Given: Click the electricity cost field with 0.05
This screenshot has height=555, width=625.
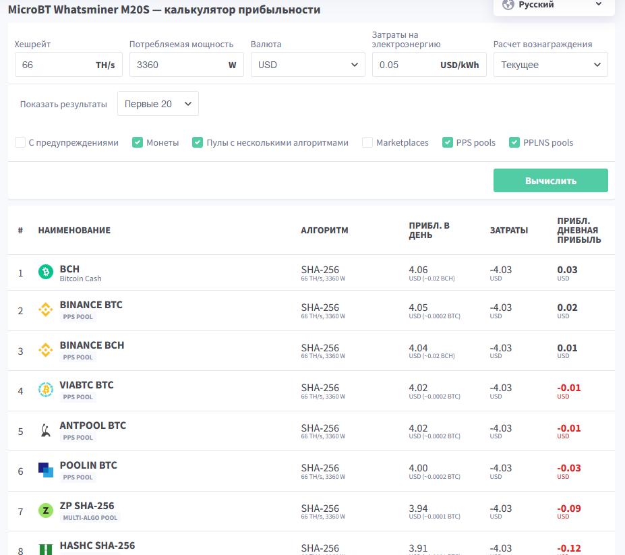Looking at the screenshot, I should click(x=429, y=65).
